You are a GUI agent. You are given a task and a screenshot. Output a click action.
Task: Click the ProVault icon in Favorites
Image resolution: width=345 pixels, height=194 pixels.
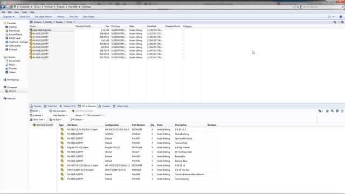pos(7,50)
